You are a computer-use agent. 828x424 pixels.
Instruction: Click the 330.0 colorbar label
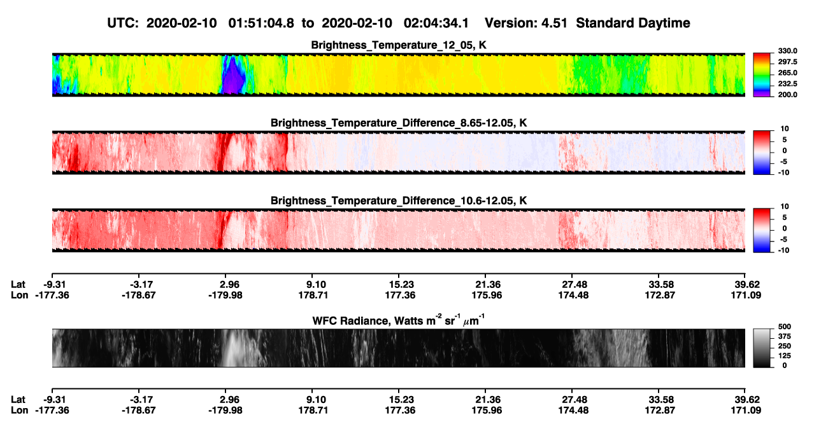coord(787,51)
